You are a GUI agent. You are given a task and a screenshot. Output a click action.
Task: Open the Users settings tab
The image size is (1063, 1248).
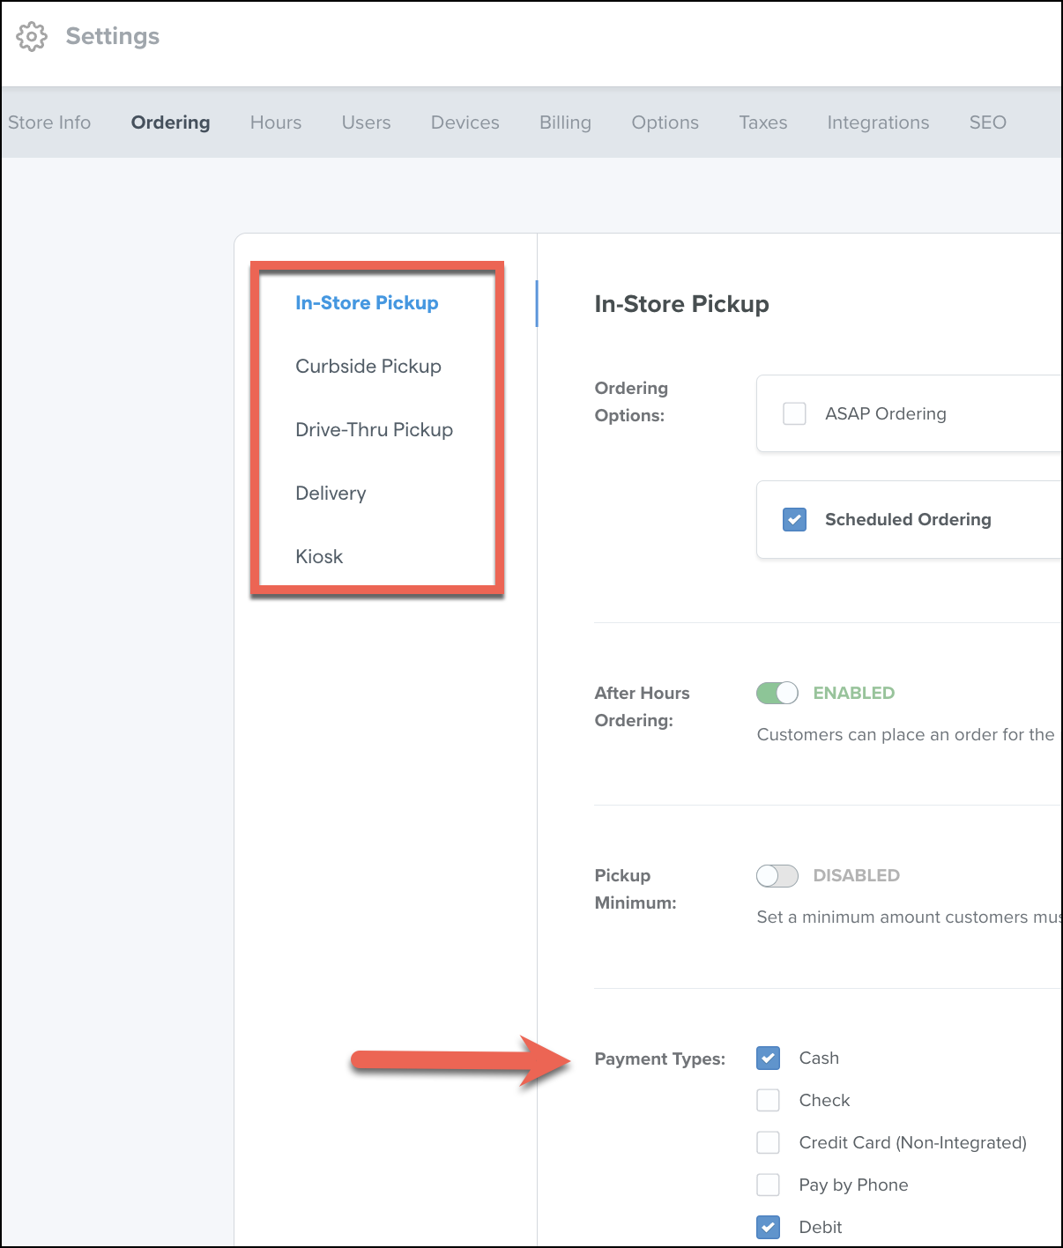(x=366, y=123)
